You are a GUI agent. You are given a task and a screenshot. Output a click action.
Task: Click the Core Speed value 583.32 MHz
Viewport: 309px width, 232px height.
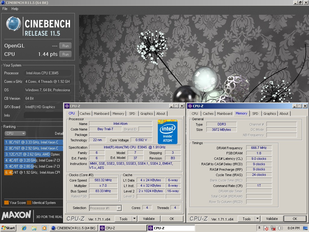coord(103,180)
